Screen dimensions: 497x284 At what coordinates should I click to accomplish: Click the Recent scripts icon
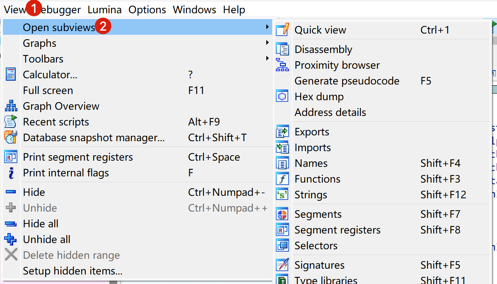pyautogui.click(x=11, y=122)
